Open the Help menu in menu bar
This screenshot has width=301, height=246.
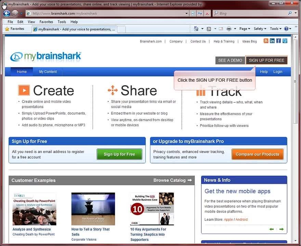(74, 22)
